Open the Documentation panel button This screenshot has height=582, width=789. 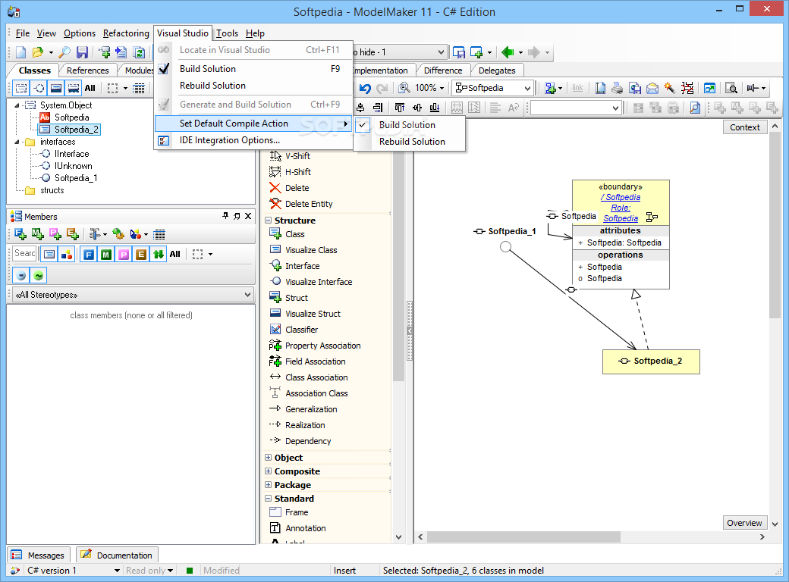(118, 555)
